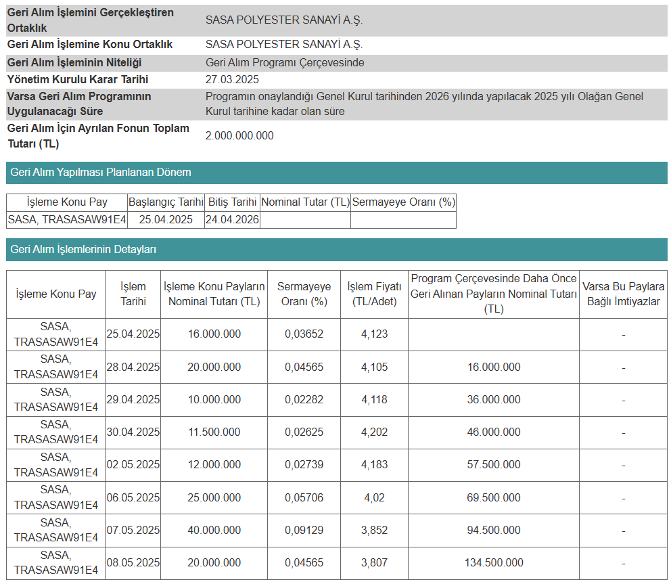Viewport: 671px width, 584px height.
Task: Click the 30.04.2025 transaction date cell
Action: click(133, 432)
